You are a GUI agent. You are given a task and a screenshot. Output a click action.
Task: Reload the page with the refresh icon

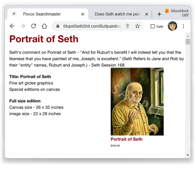point(34,26)
